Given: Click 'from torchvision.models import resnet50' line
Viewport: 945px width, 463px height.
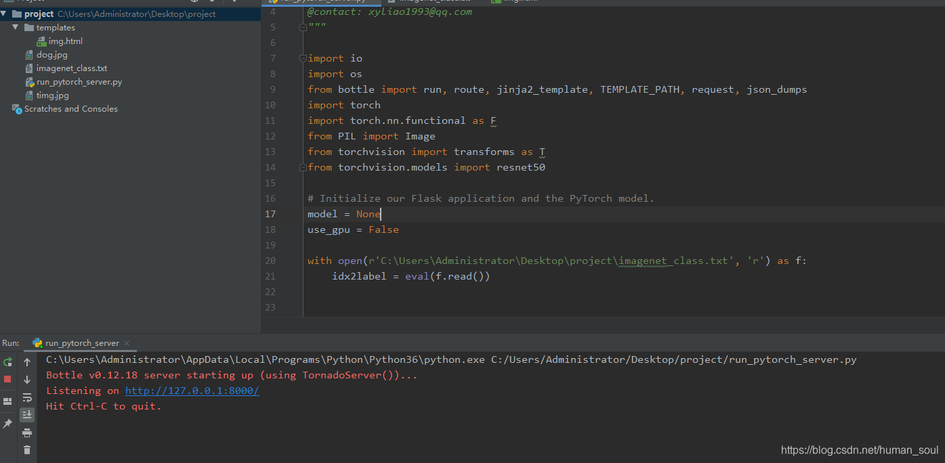Looking at the screenshot, I should 426,167.
